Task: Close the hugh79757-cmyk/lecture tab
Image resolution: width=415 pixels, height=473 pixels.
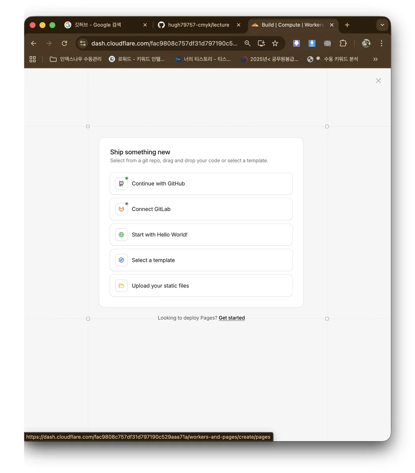Action: click(x=238, y=25)
